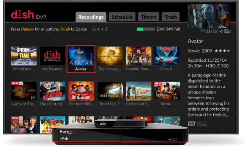
Task: Open the dish My Rentals tile
Action: click(x=52, y=56)
